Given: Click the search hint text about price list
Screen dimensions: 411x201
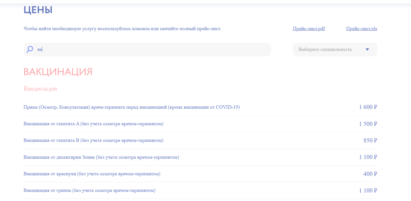Looking at the screenshot, I should tap(122, 29).
